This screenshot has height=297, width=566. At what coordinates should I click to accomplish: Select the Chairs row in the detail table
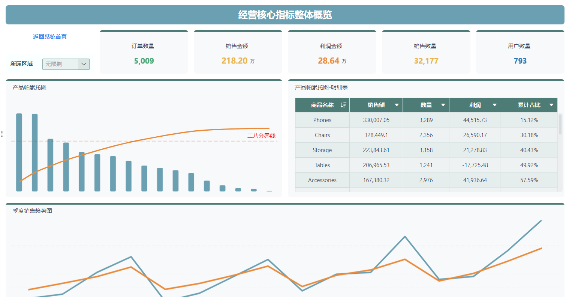click(322, 135)
